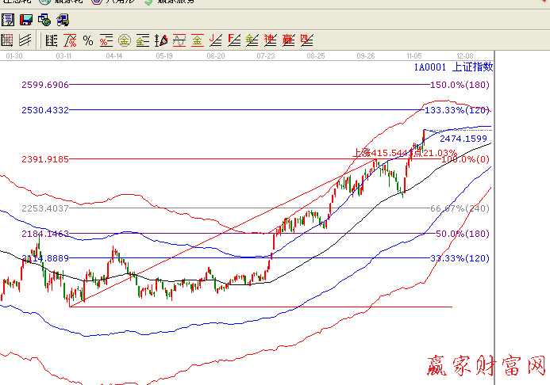The height and width of the screenshot is (385, 550).
Task: Select the 四 fan lines tool
Action: click(306, 40)
